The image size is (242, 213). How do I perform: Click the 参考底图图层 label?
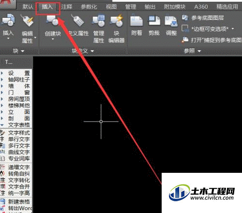208,18
